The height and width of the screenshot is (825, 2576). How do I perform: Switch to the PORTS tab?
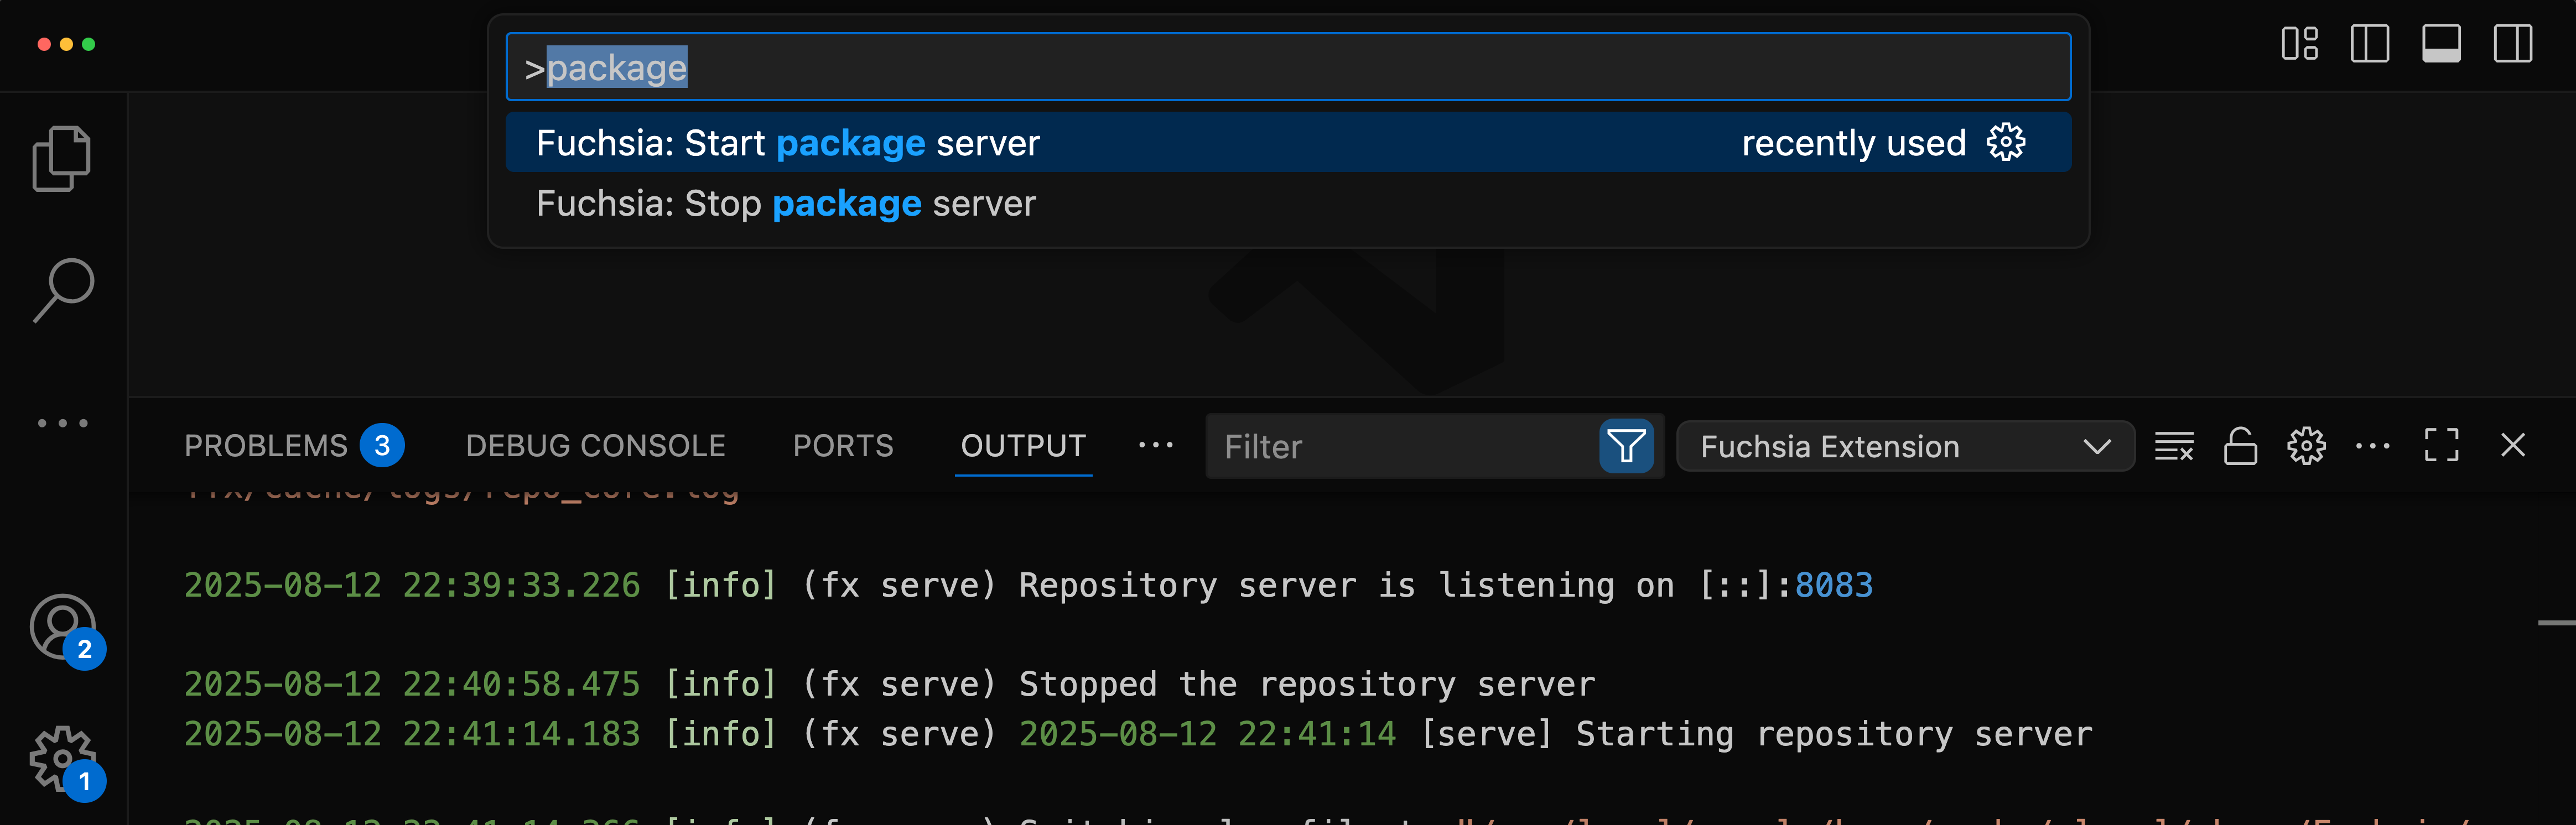tap(842, 446)
